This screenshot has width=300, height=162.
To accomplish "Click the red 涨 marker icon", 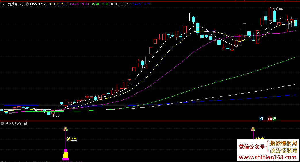I will (270, 118).
